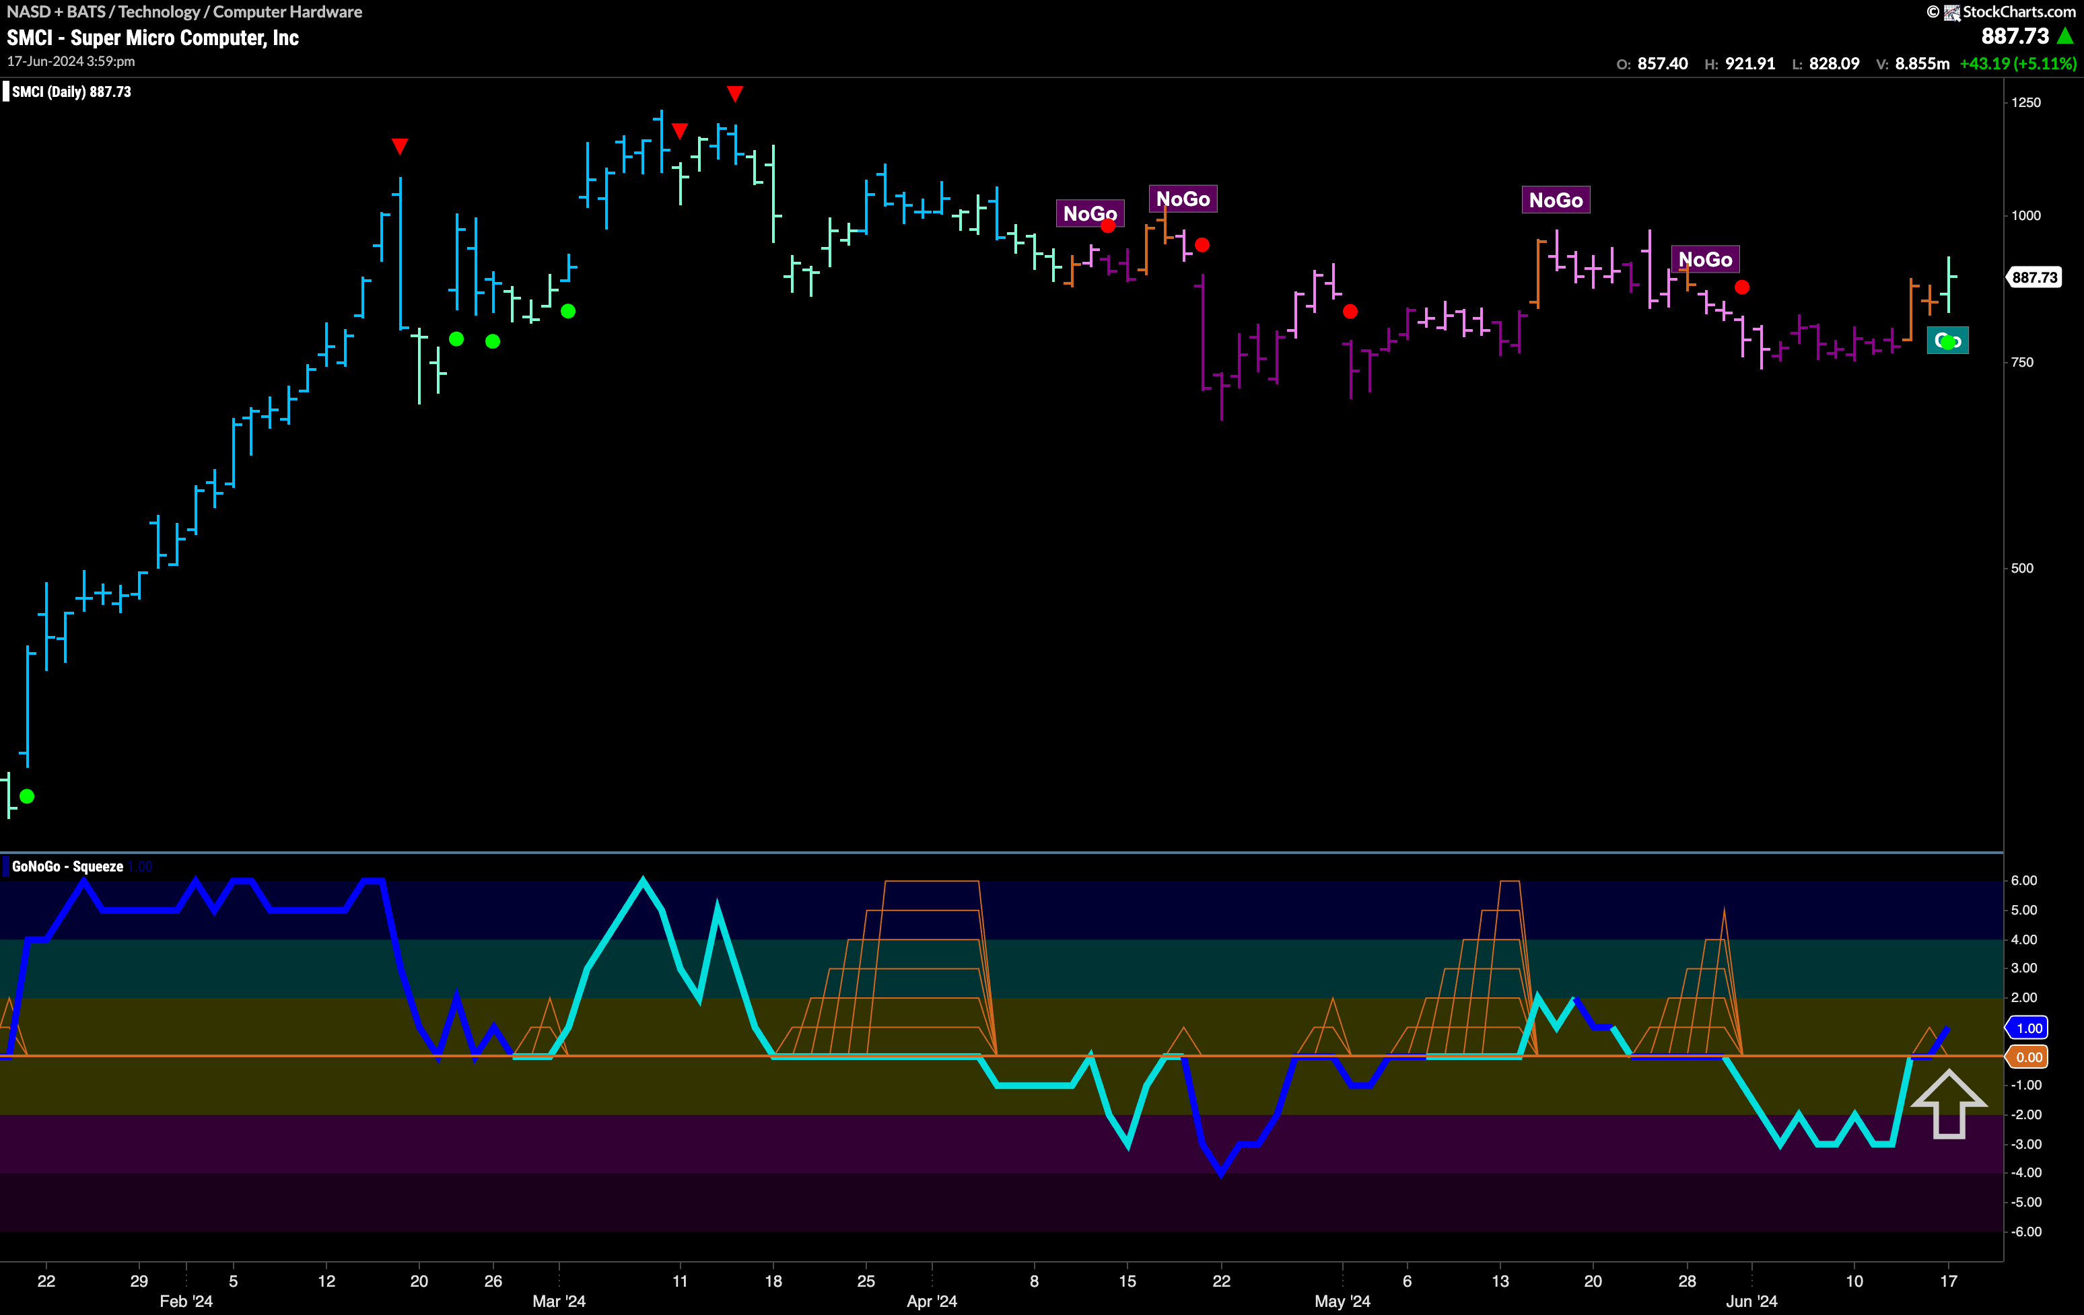Click the NoGo label above the April 18 bar
The width and height of the screenshot is (2084, 1315).
(x=1182, y=198)
